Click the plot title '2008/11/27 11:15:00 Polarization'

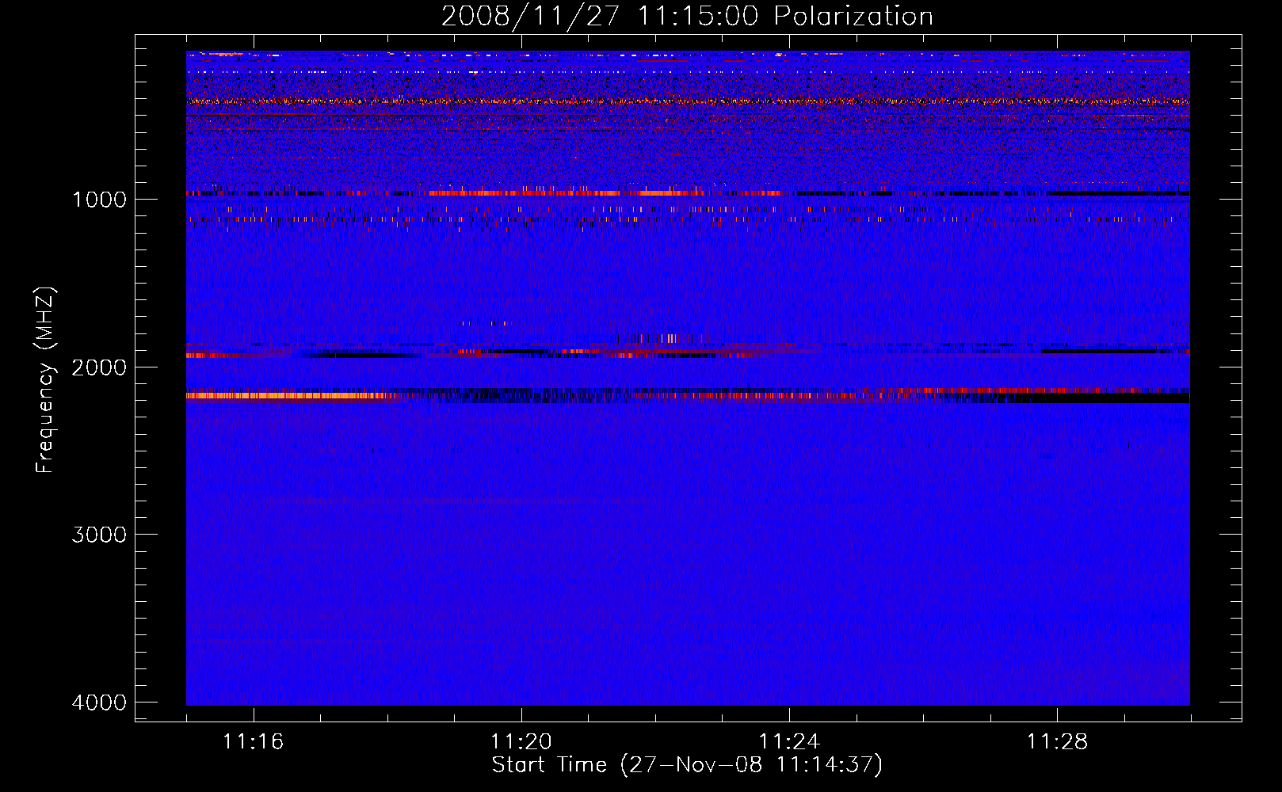[x=687, y=17]
